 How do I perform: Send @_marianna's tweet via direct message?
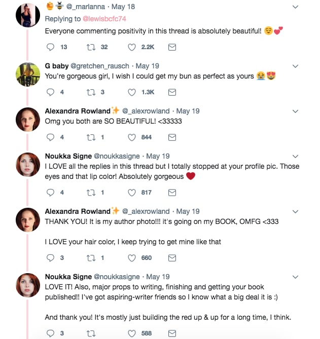(x=172, y=47)
